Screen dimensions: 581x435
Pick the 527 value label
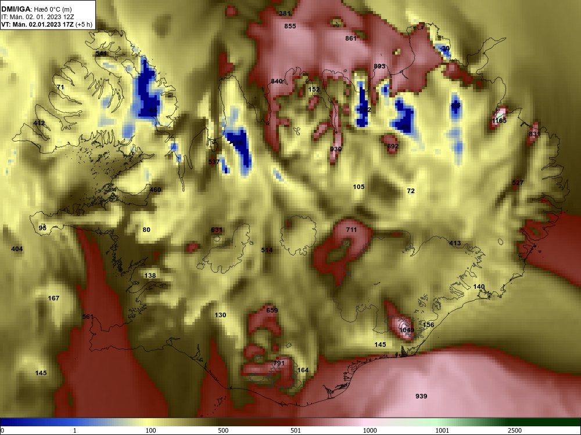518,183
